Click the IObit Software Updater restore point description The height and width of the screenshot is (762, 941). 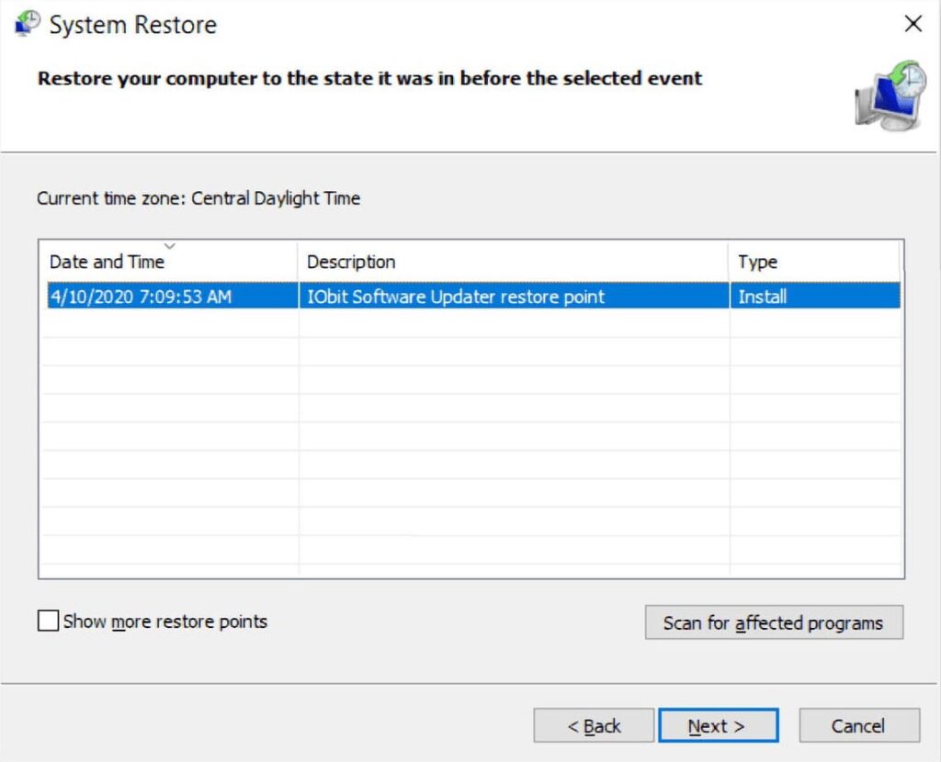click(x=456, y=297)
